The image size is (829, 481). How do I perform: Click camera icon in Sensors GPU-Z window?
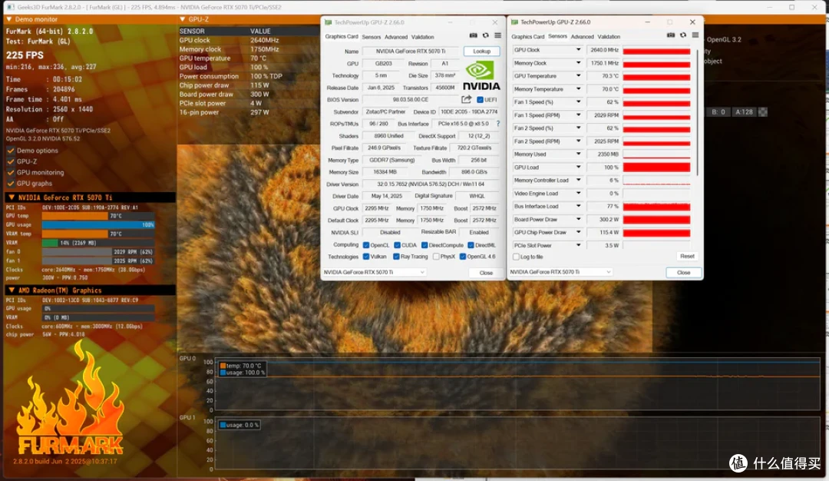670,35
